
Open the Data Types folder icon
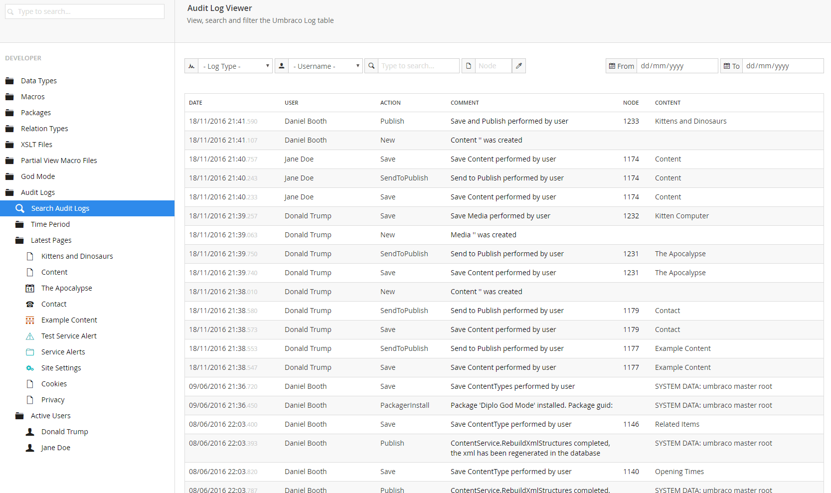[9, 81]
